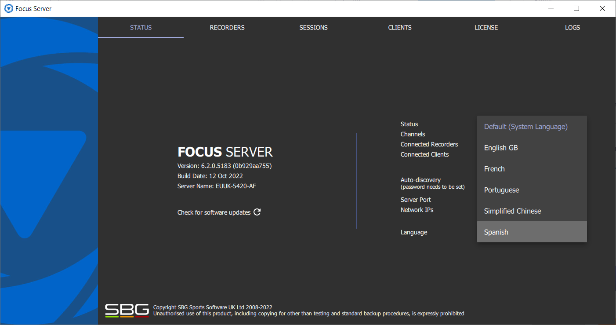
Task: Click the SBG logo in the footer
Action: [127, 310]
